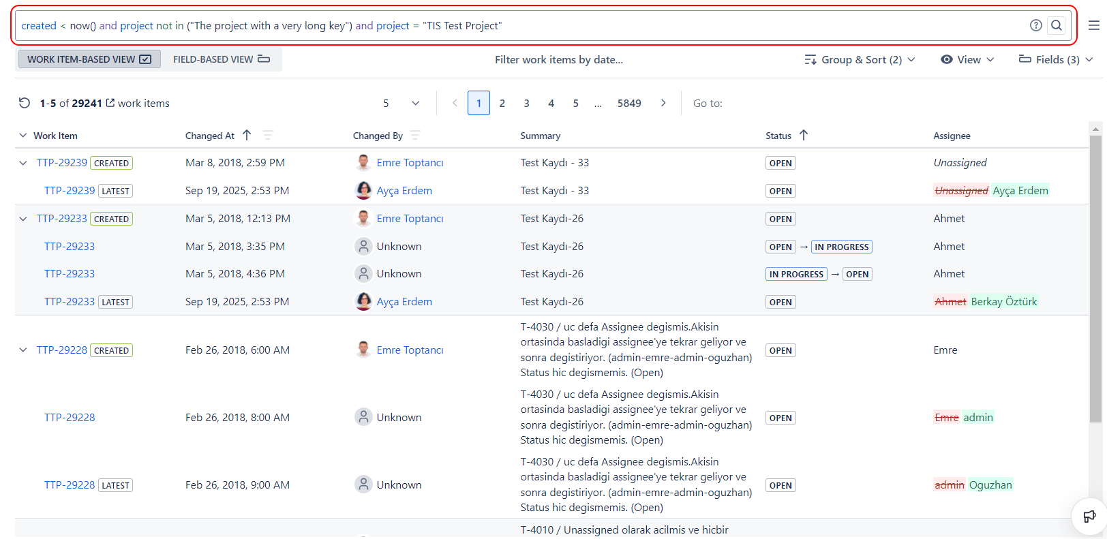Click the Changed By filter icon
Screen dimensions: 1107x539
[x=415, y=136]
